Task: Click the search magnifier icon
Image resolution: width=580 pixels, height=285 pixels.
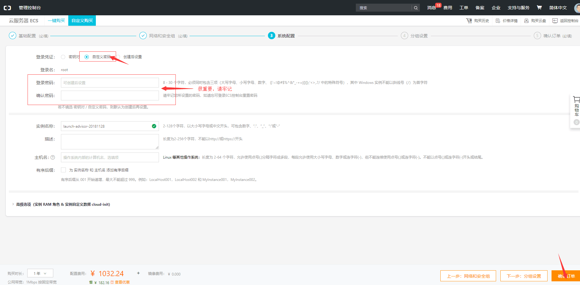Action: [x=416, y=8]
